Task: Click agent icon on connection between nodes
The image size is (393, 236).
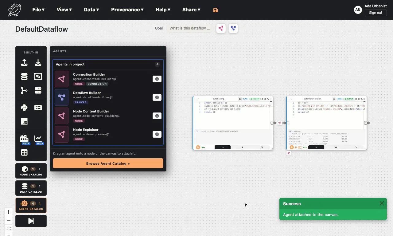Action: click(x=280, y=123)
